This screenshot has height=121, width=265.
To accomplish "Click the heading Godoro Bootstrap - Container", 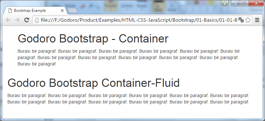I will point(93,38).
